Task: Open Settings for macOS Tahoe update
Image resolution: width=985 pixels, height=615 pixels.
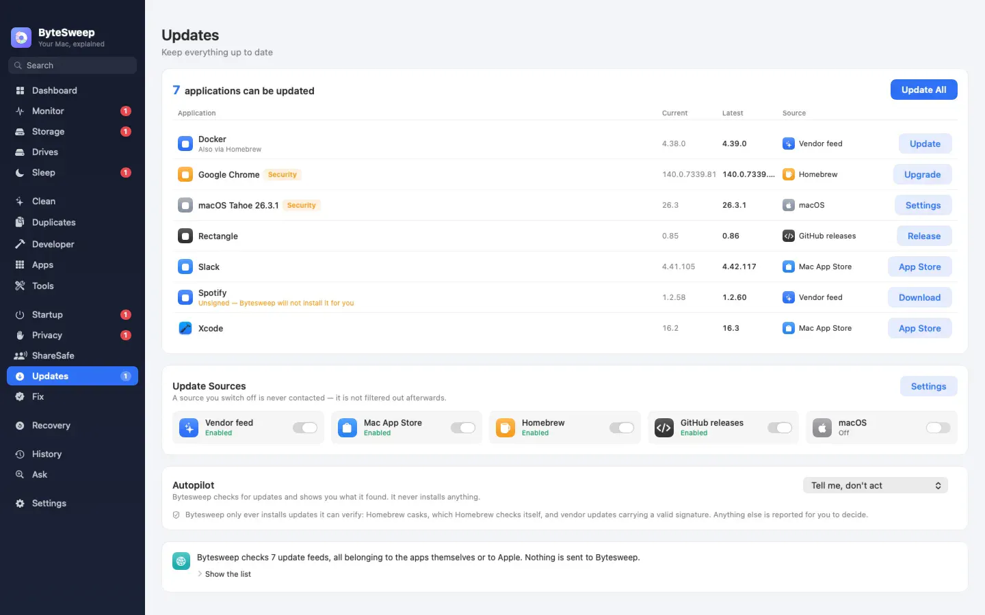Action: [x=923, y=205]
